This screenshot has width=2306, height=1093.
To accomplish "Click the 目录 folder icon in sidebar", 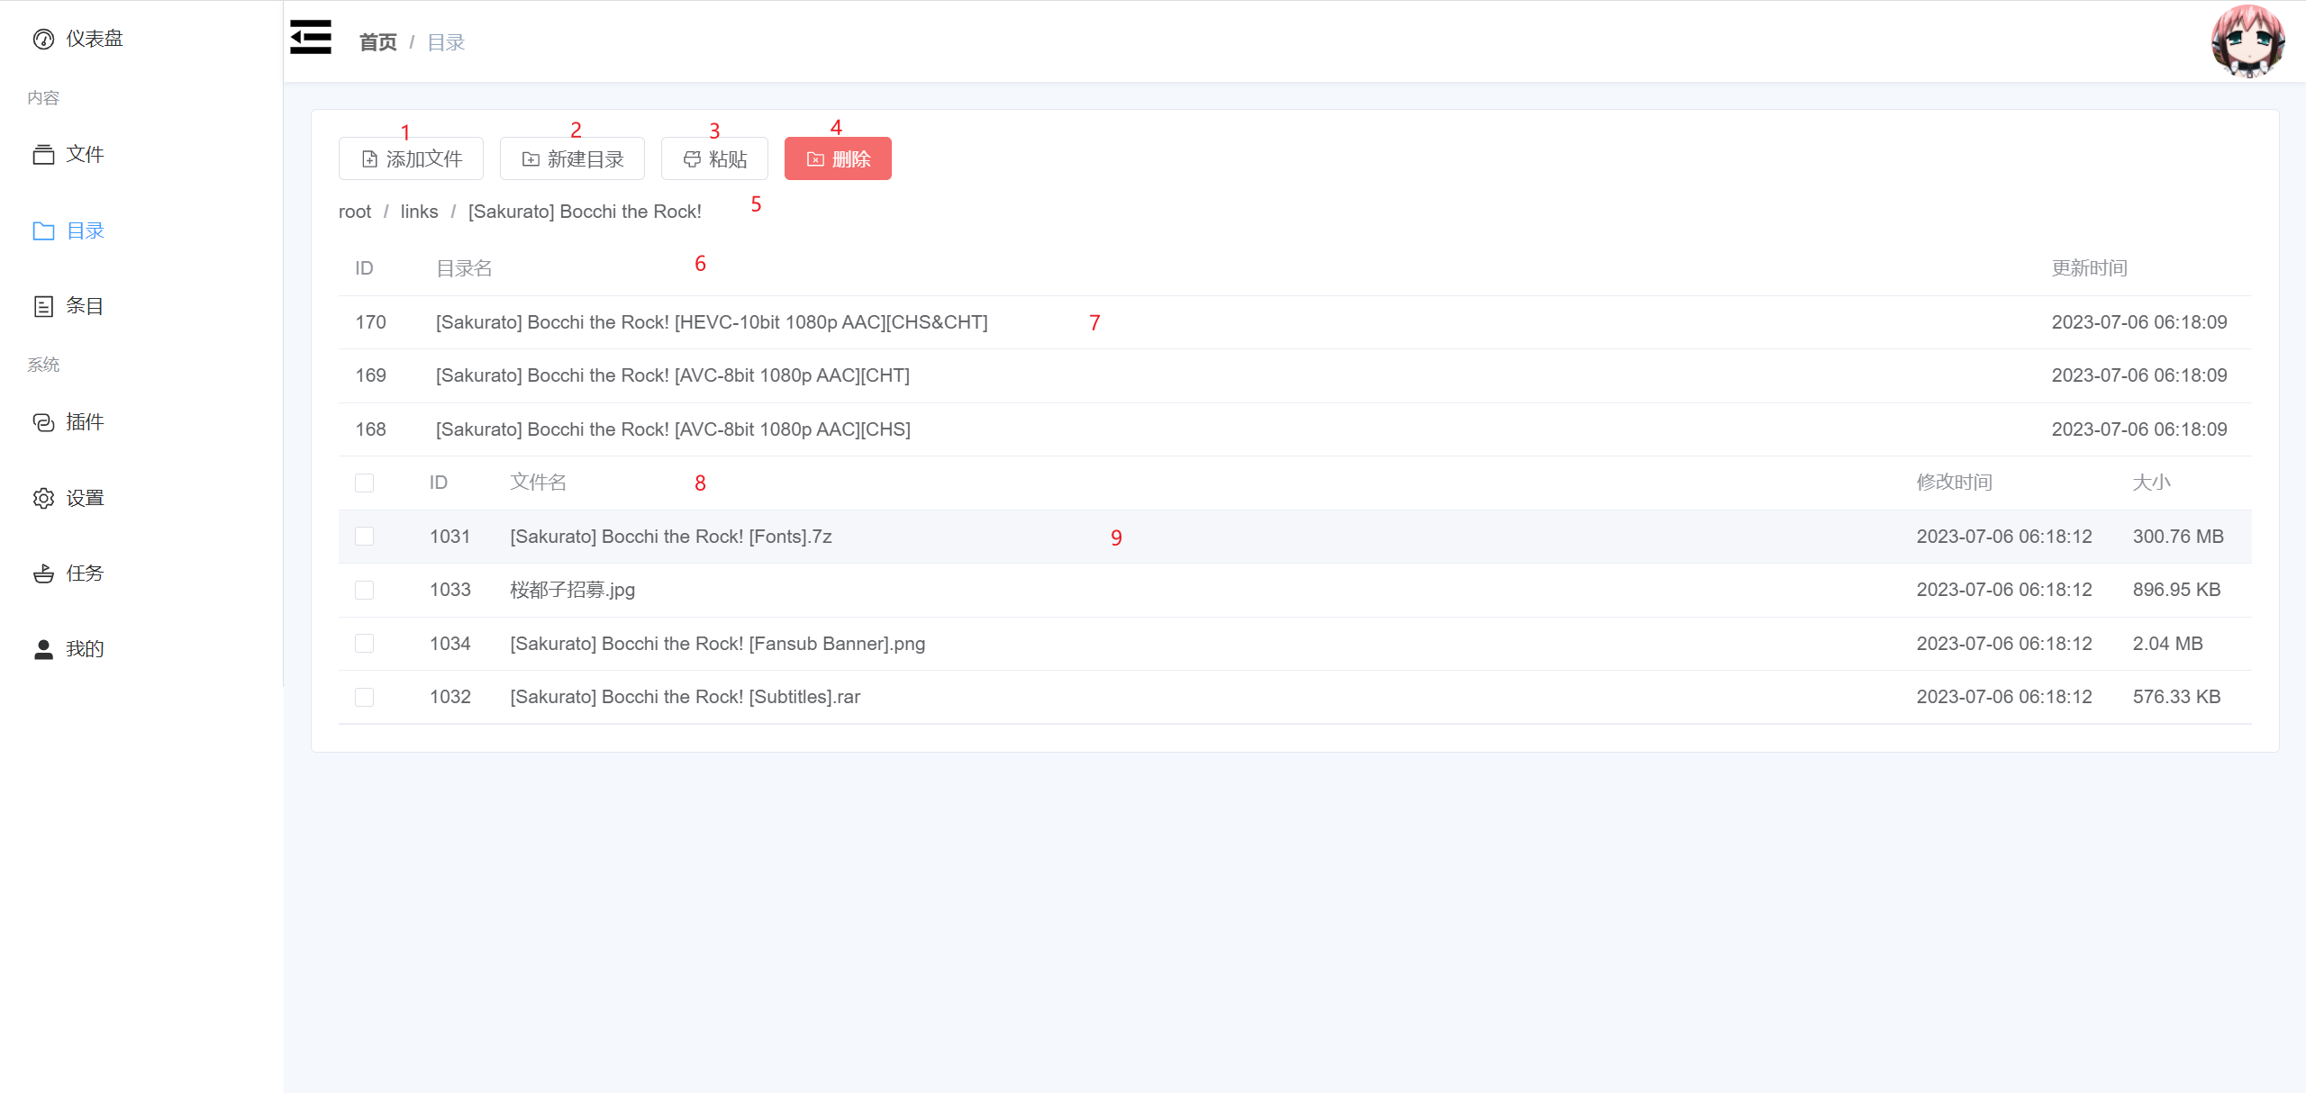I will (x=43, y=231).
